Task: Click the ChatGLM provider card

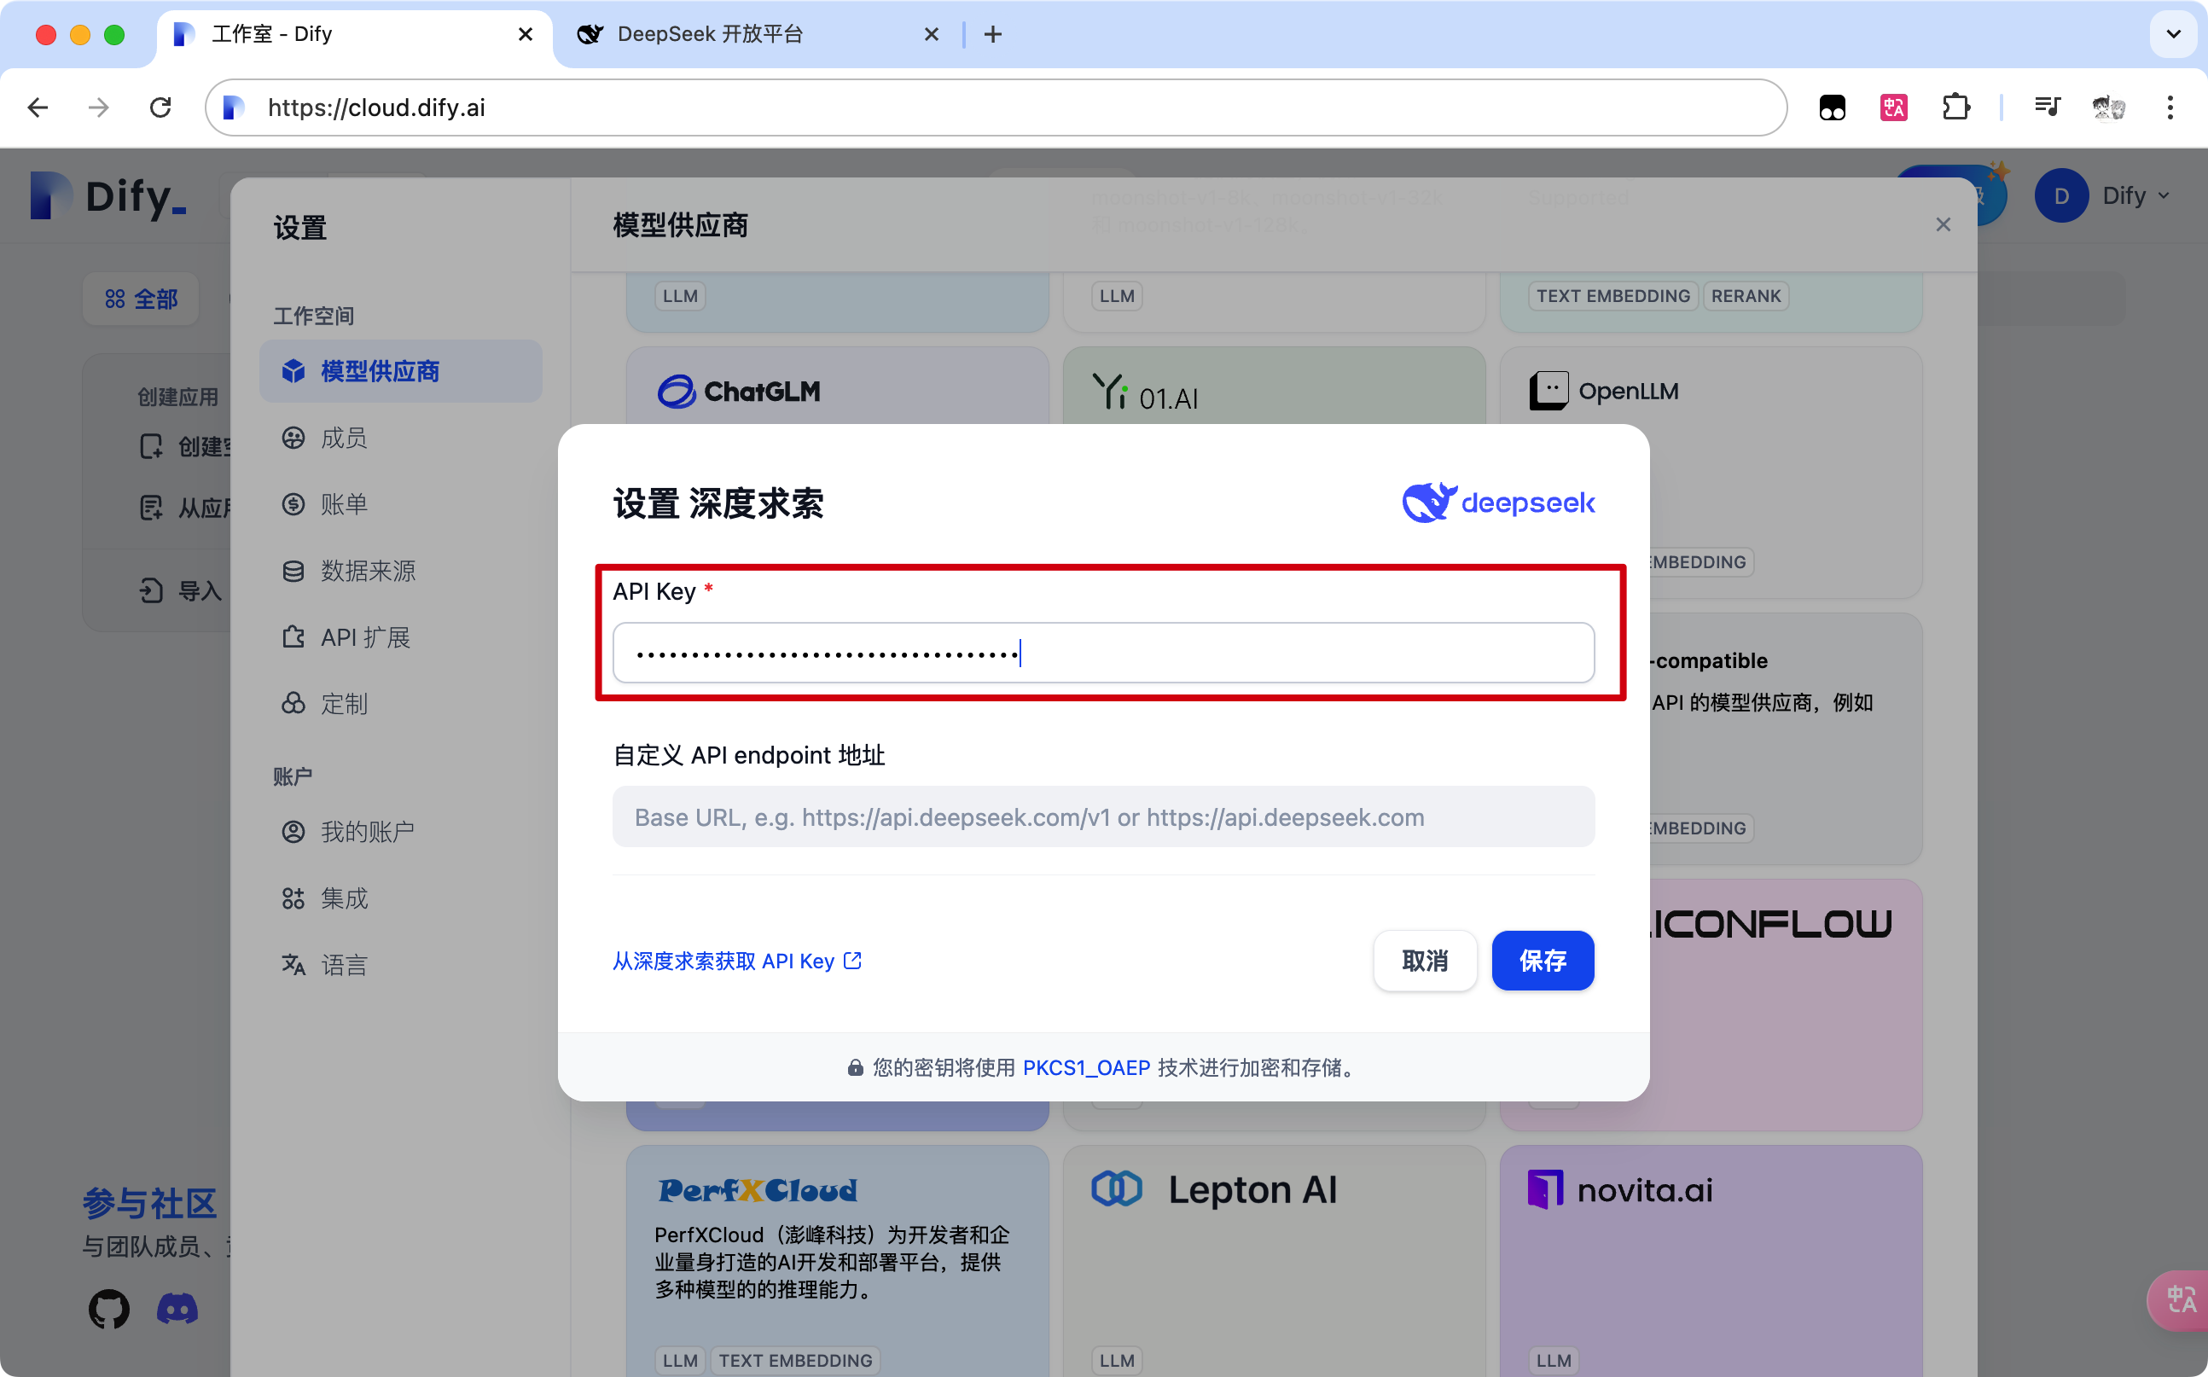Action: (x=837, y=386)
